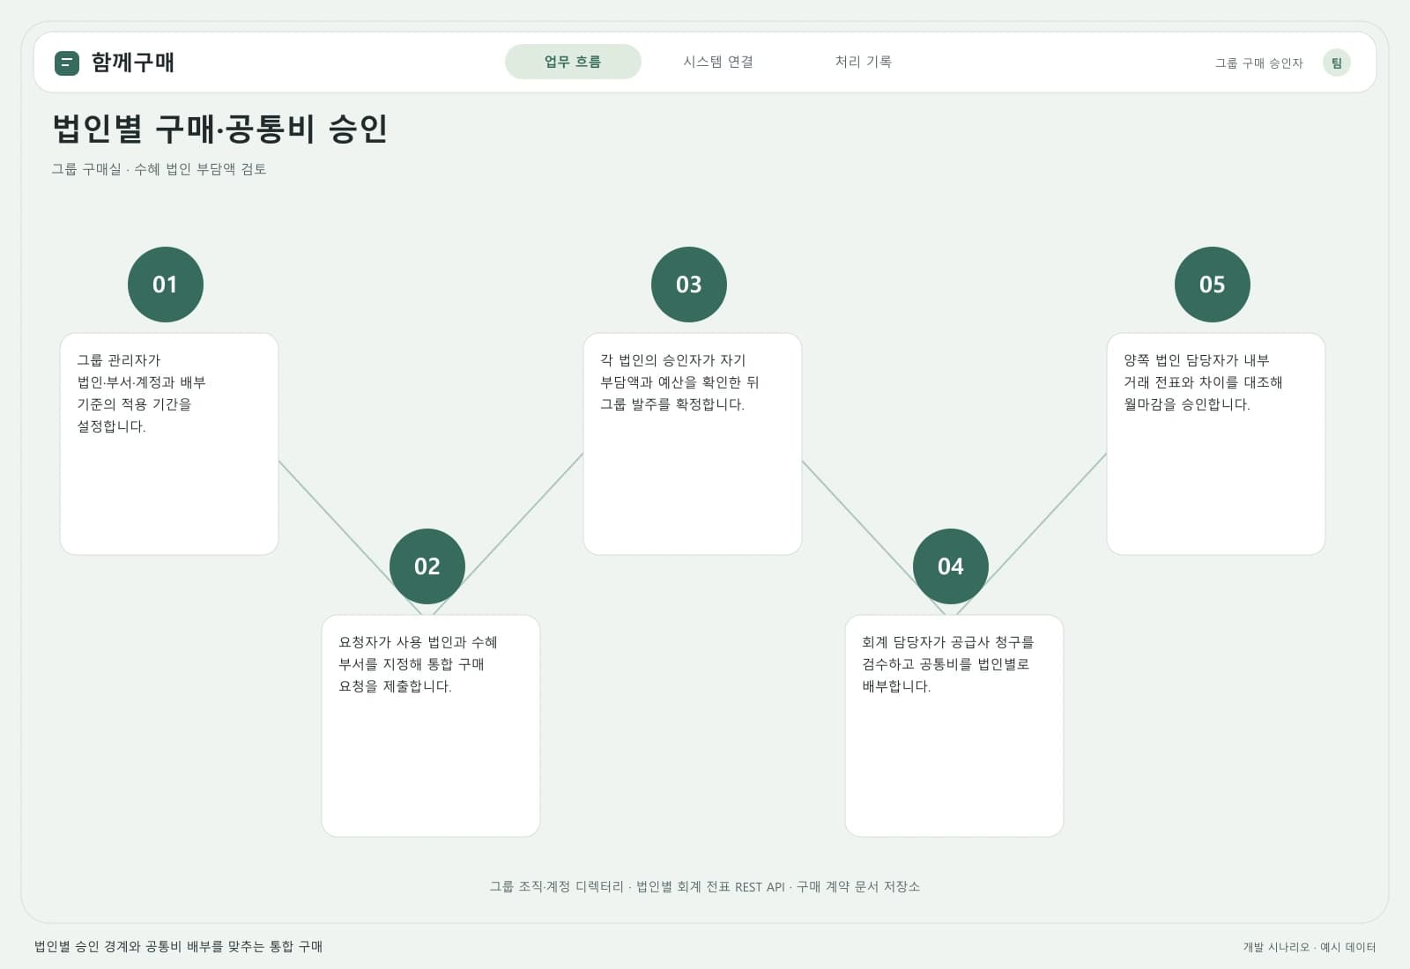Open the 업무 흐름 tab

click(573, 62)
